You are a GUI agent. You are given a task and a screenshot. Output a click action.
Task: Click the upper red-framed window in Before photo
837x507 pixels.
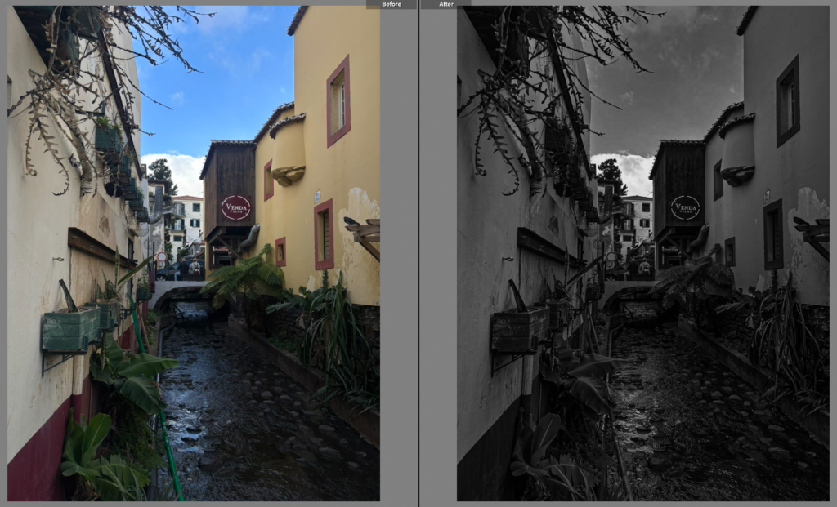338,100
